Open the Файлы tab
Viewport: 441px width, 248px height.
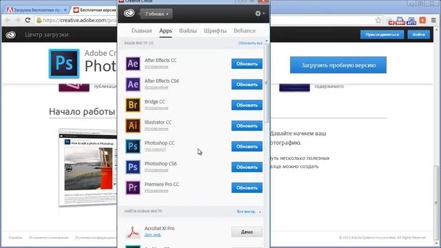pyautogui.click(x=187, y=30)
